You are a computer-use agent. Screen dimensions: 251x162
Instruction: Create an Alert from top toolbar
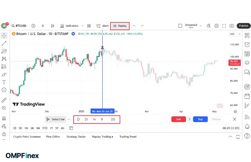coord(103,26)
